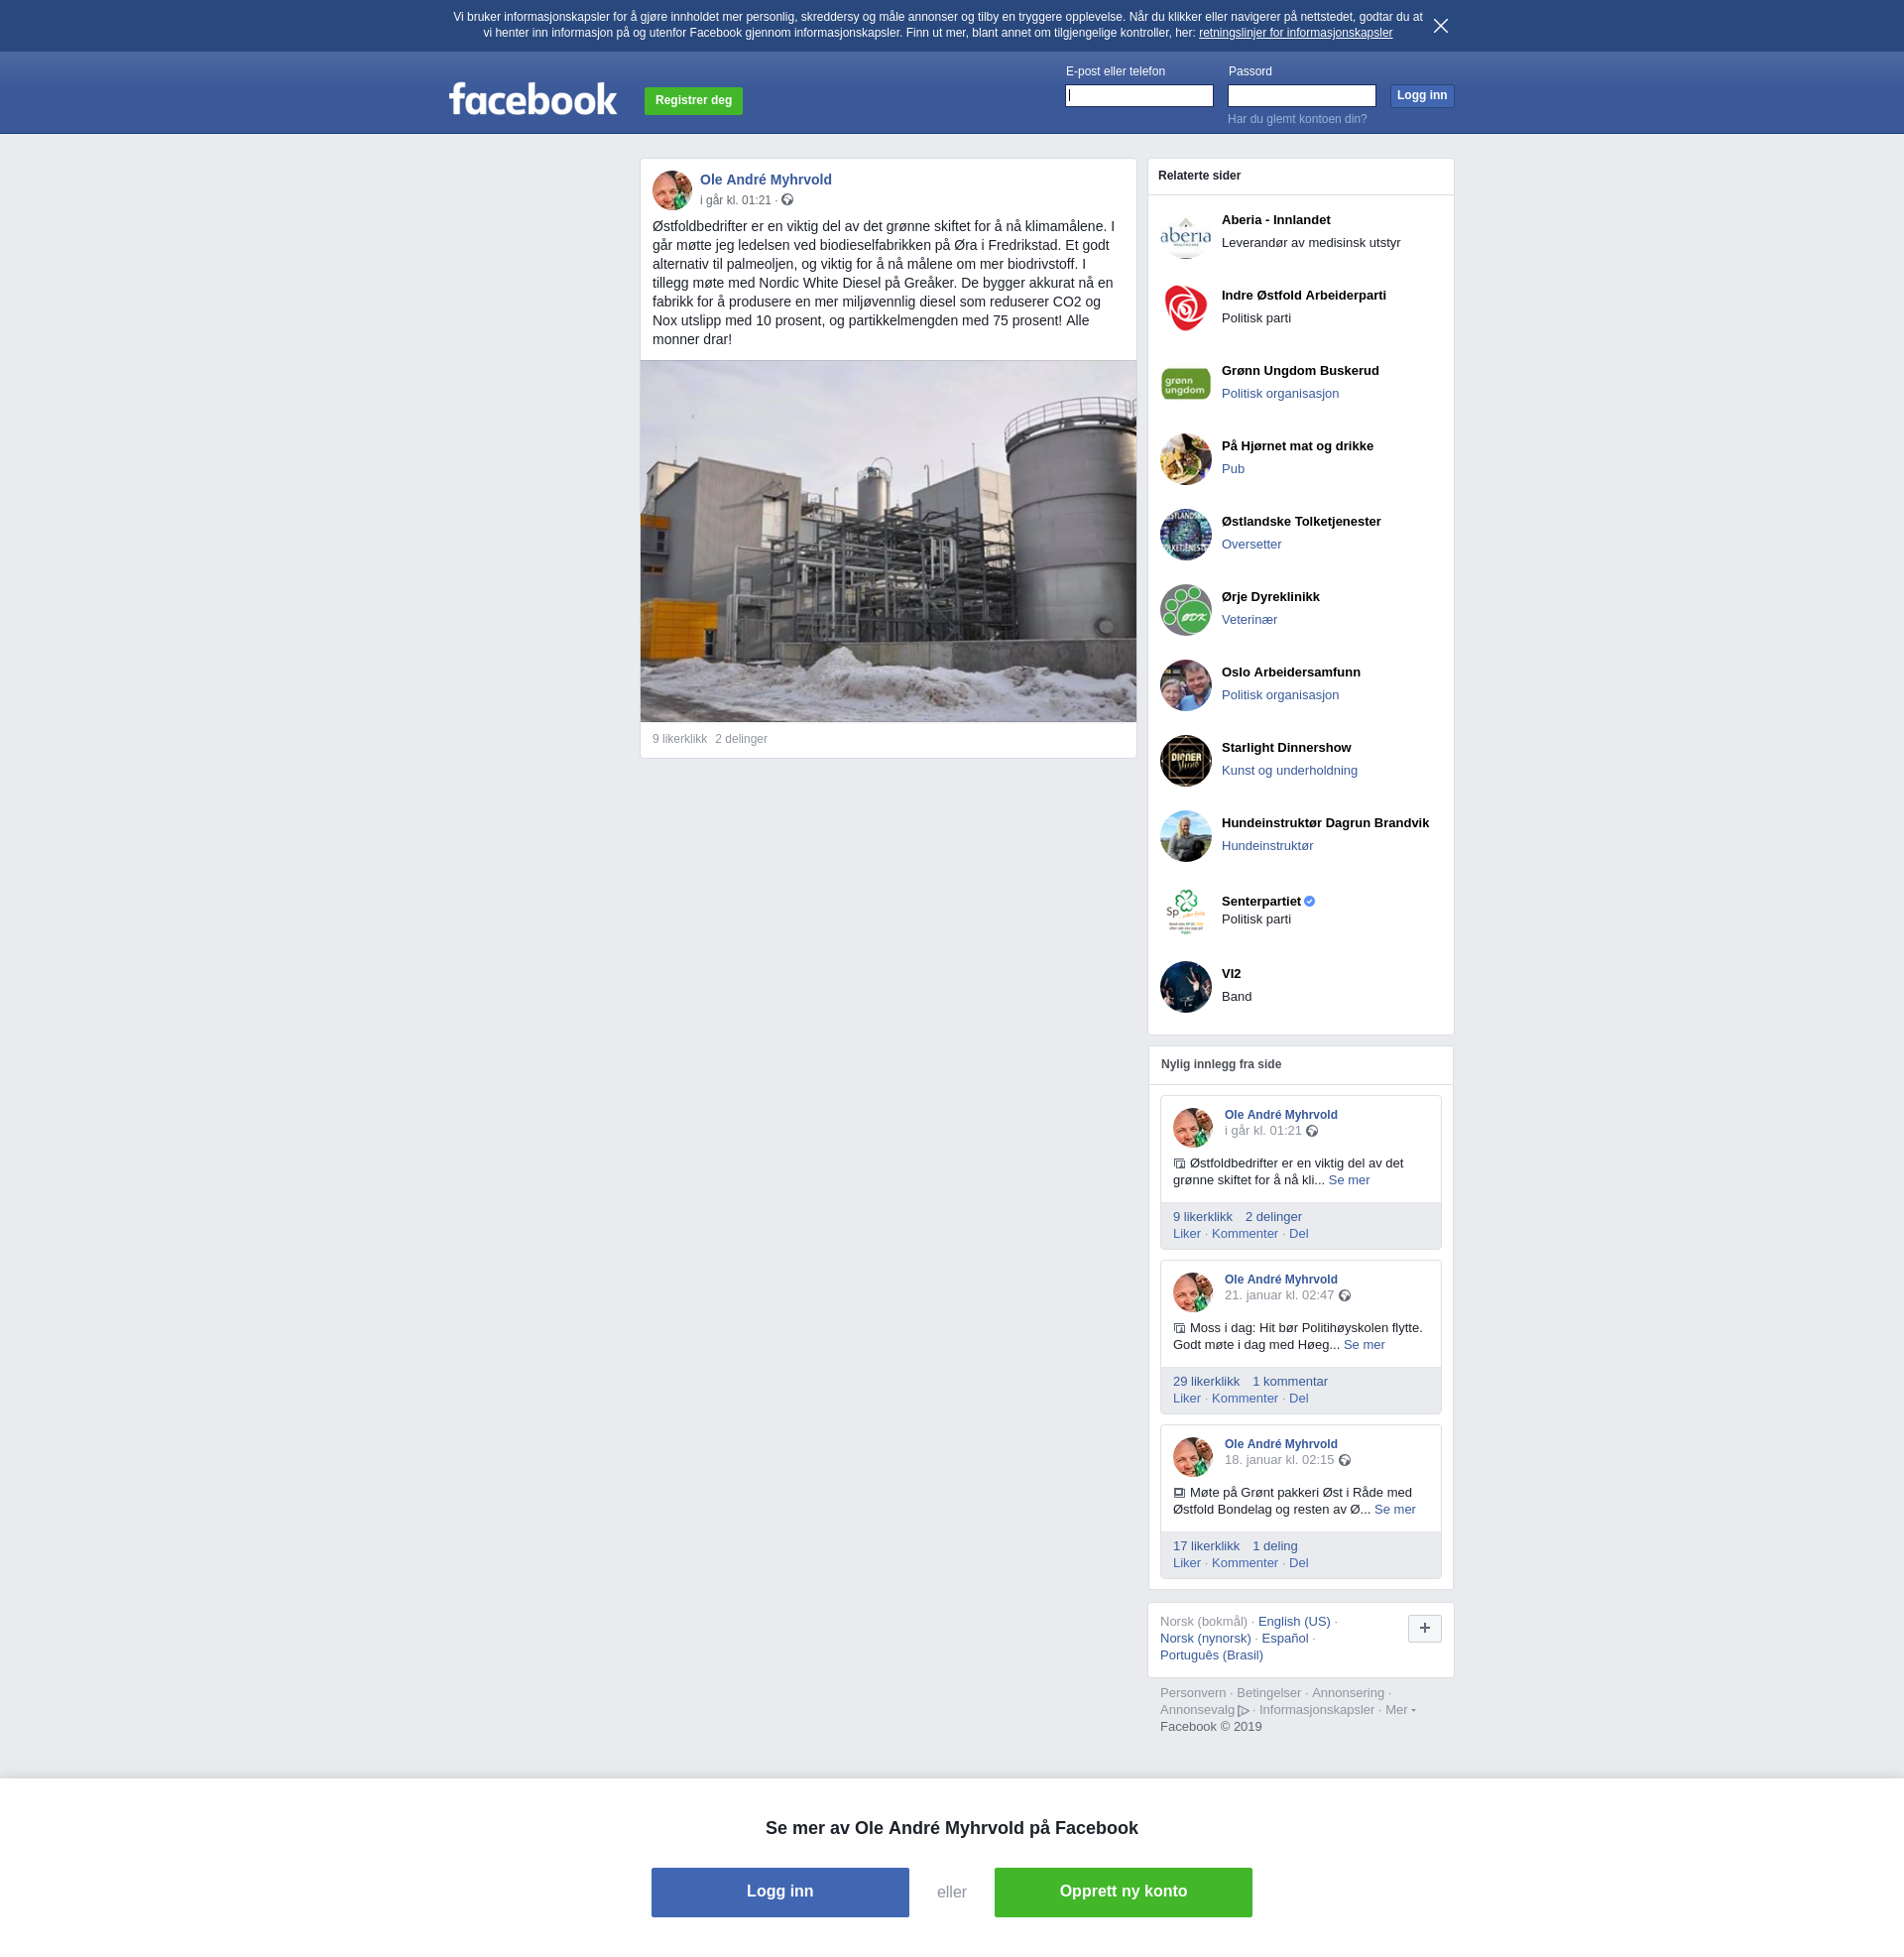This screenshot has height=1957, width=1904.
Task: Click Ørje Dyreklinikk paw logo
Action: (1185, 610)
